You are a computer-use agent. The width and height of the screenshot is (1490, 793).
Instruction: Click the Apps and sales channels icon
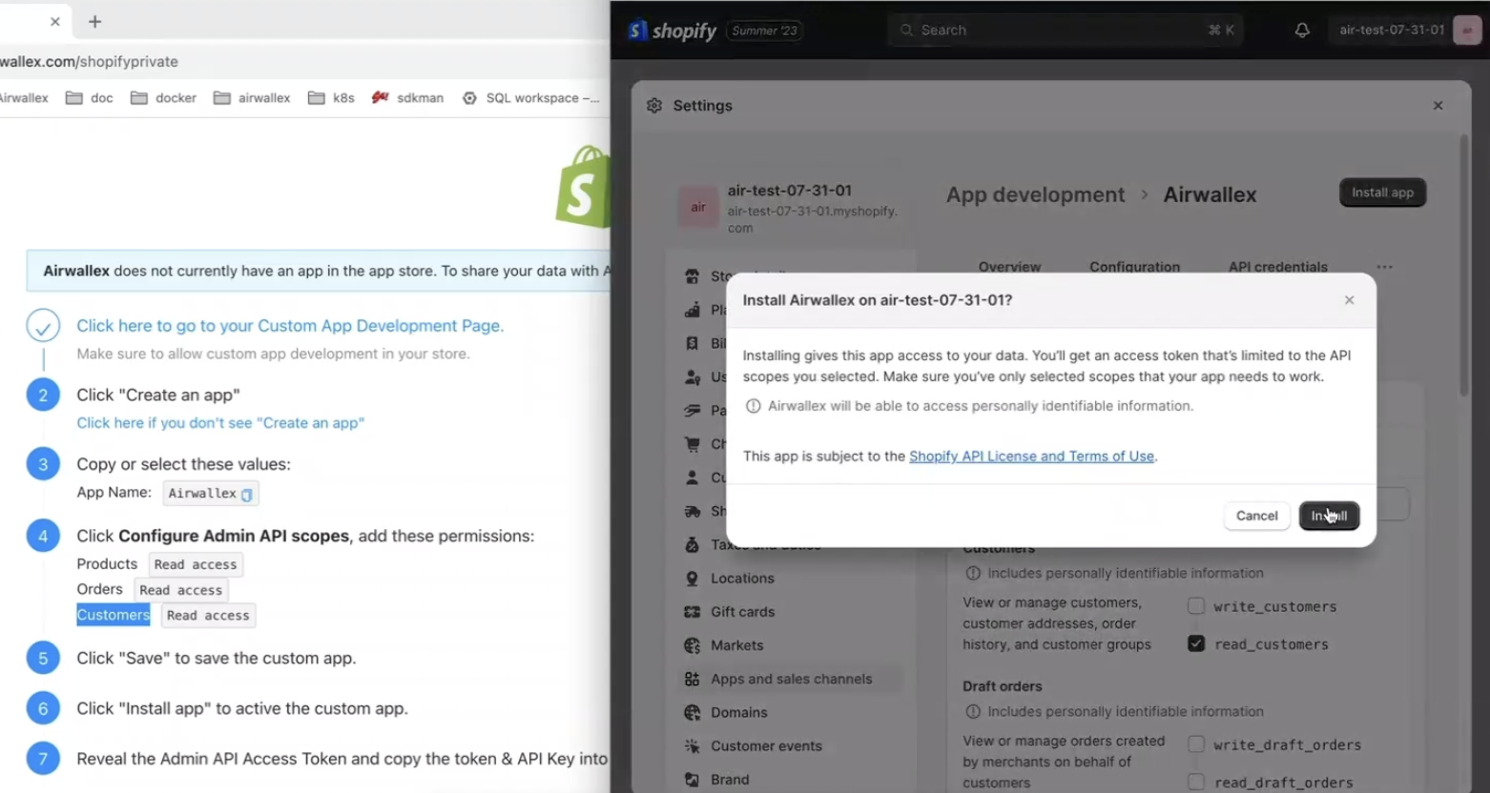coord(693,679)
